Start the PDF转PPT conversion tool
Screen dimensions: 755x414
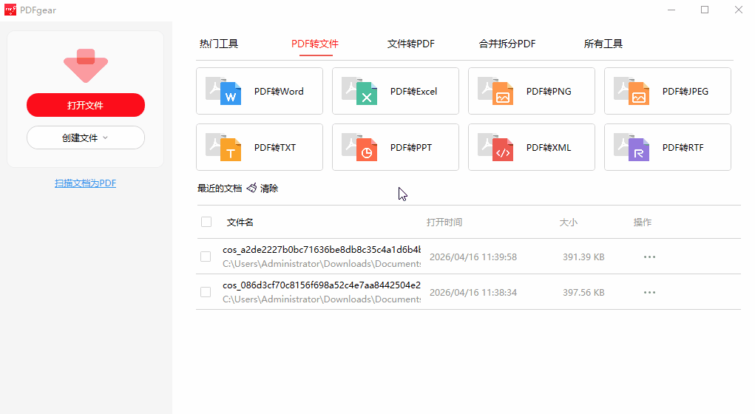coord(396,147)
